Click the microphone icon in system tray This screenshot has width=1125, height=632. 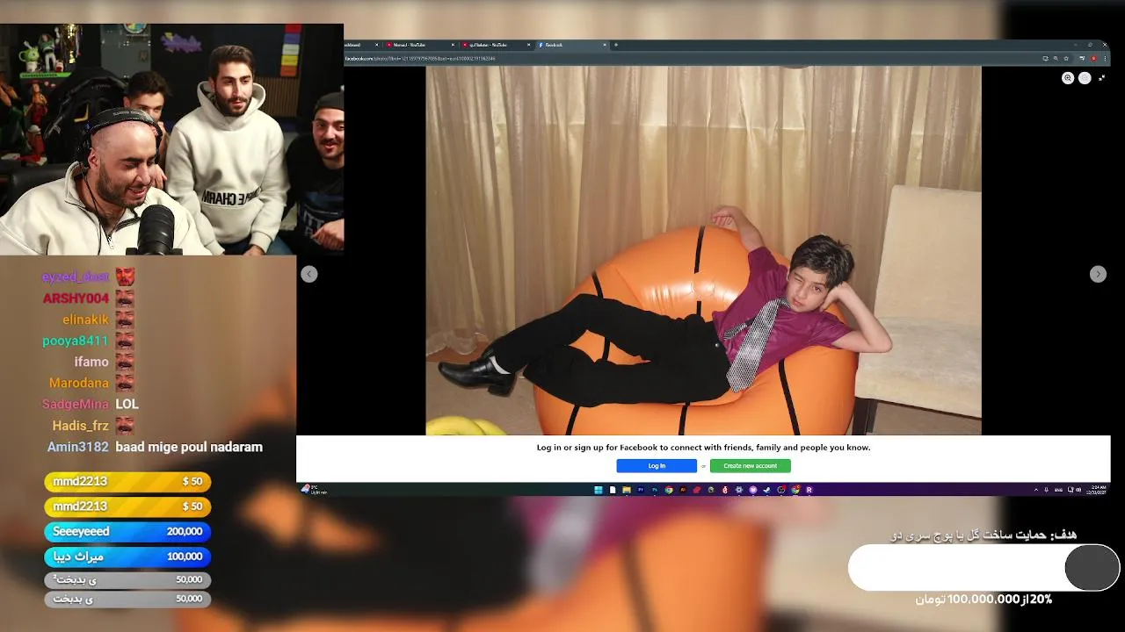[1046, 490]
